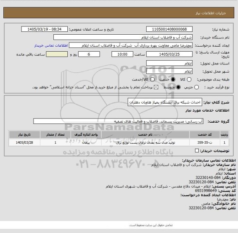
Task: Click the deadline time field 10:00
Action: tap(122, 54)
